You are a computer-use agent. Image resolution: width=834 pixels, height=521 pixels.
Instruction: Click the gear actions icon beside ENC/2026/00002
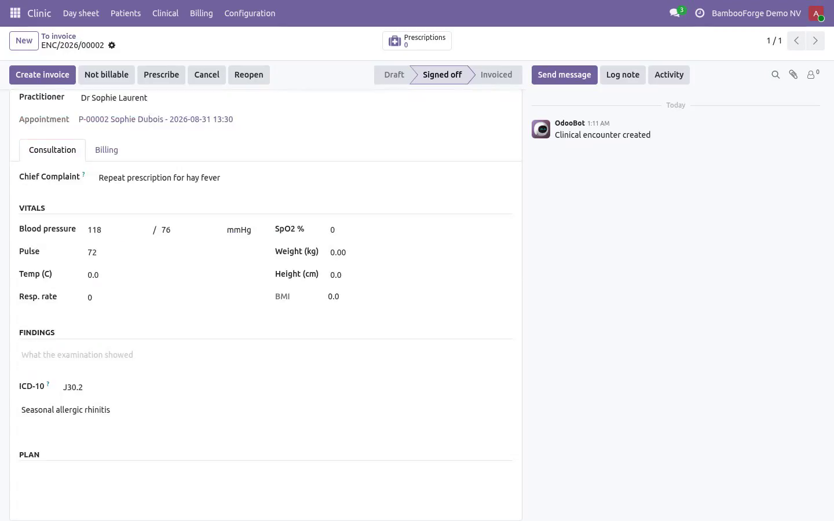(112, 45)
